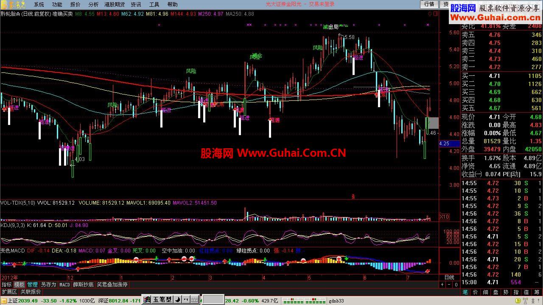Open the soft keyboard icon
The width and height of the screenshot is (543, 305).
coord(194,299)
